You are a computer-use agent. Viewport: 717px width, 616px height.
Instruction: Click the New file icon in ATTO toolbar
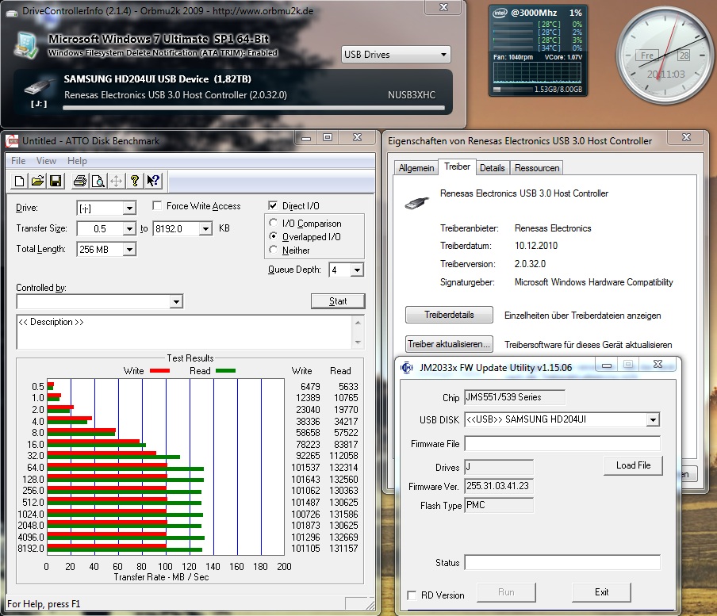tap(19, 181)
